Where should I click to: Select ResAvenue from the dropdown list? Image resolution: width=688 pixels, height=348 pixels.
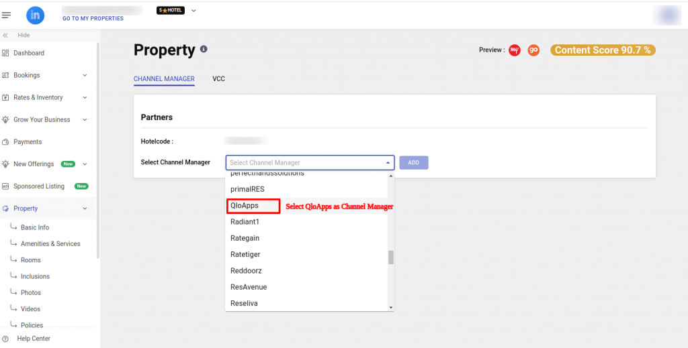(x=306, y=287)
